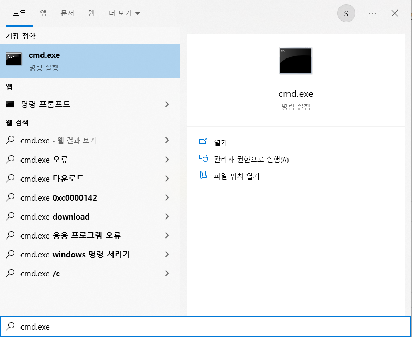Click magnifier icon beside 응용 프로그램 오류
Image resolution: width=412 pixels, height=337 pixels.
tap(10, 235)
